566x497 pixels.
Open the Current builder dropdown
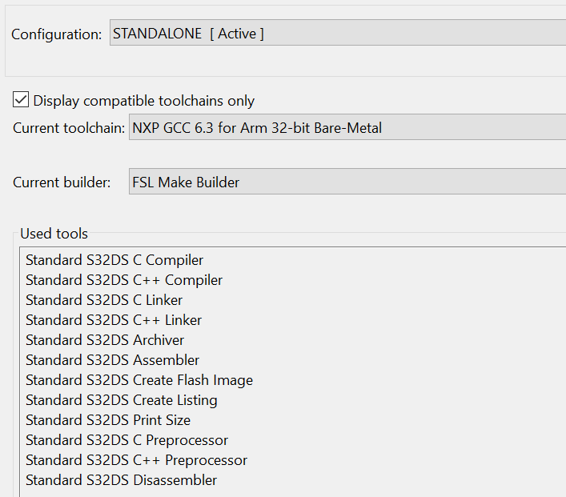coord(347,182)
